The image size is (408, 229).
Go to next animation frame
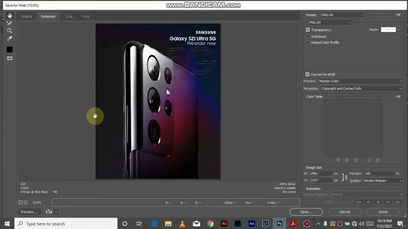coord(388,202)
